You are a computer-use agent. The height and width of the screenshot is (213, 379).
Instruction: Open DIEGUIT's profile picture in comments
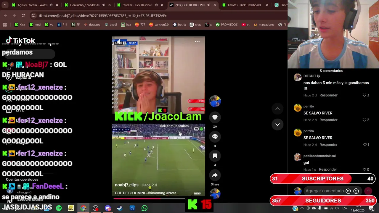point(298,78)
